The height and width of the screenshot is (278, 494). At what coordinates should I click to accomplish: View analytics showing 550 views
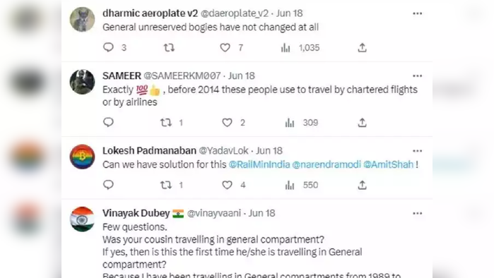(x=302, y=185)
